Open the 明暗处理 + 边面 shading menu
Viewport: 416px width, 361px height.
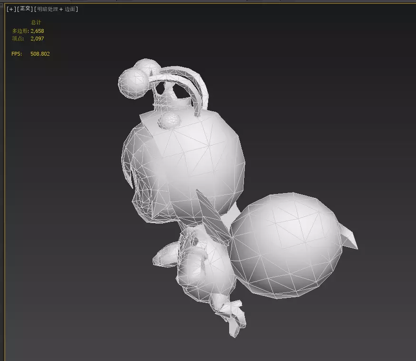point(56,10)
